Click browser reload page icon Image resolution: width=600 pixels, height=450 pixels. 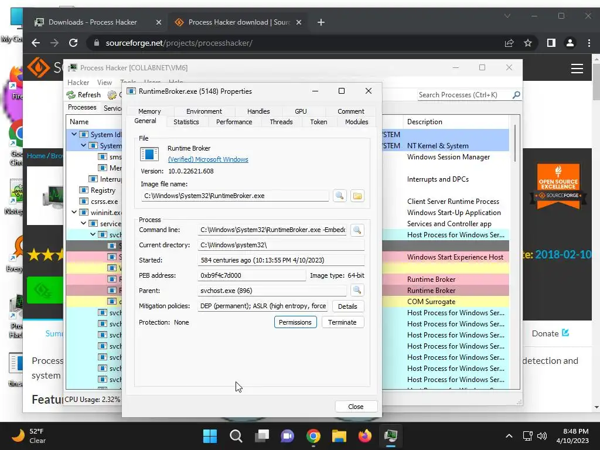tap(73, 43)
